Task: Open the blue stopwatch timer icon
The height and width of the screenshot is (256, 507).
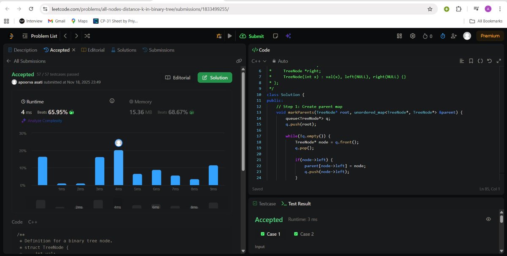Action: [441, 36]
